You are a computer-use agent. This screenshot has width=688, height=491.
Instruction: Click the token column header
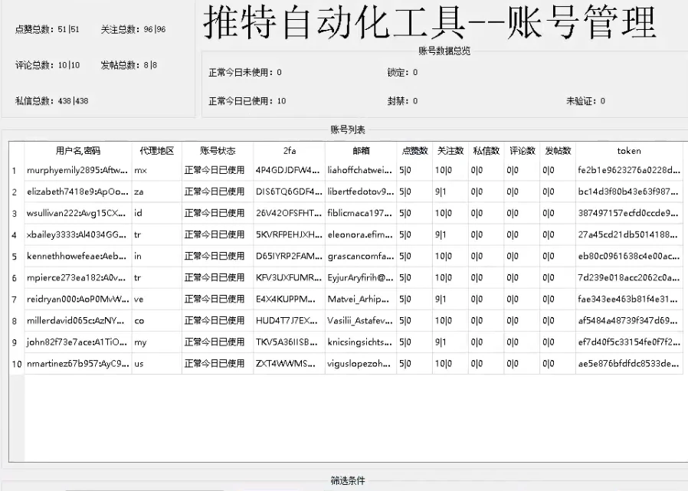click(x=628, y=151)
